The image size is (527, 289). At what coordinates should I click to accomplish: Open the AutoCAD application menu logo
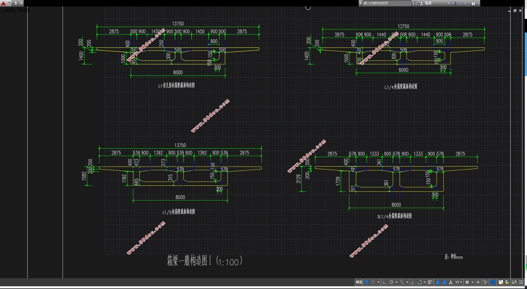4,3
